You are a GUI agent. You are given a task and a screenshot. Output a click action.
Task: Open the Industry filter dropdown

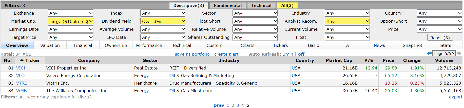tap(347, 13)
